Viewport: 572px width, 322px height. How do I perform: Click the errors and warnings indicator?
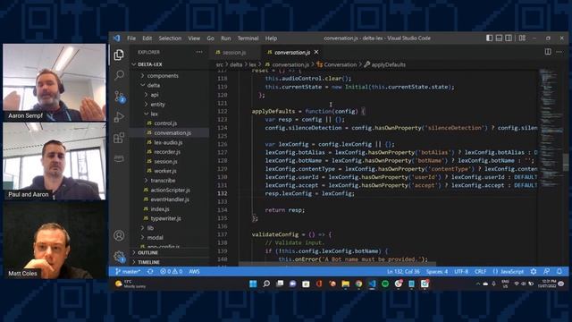(x=171, y=272)
